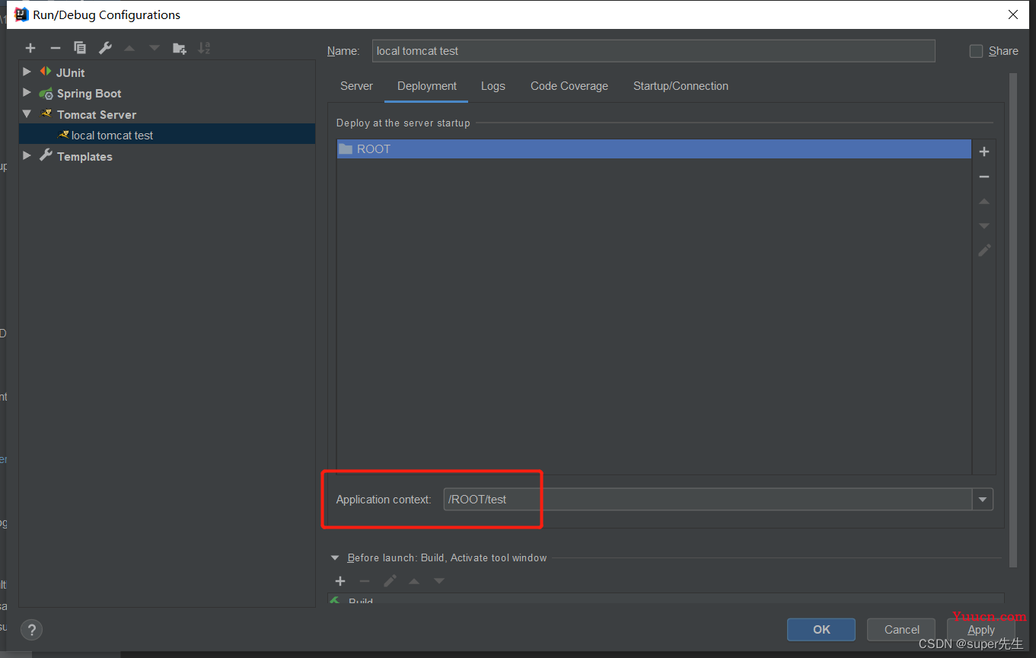Screen dimensions: 1036x658
Task: Click the Application context text field
Action: pyautogui.click(x=708, y=500)
